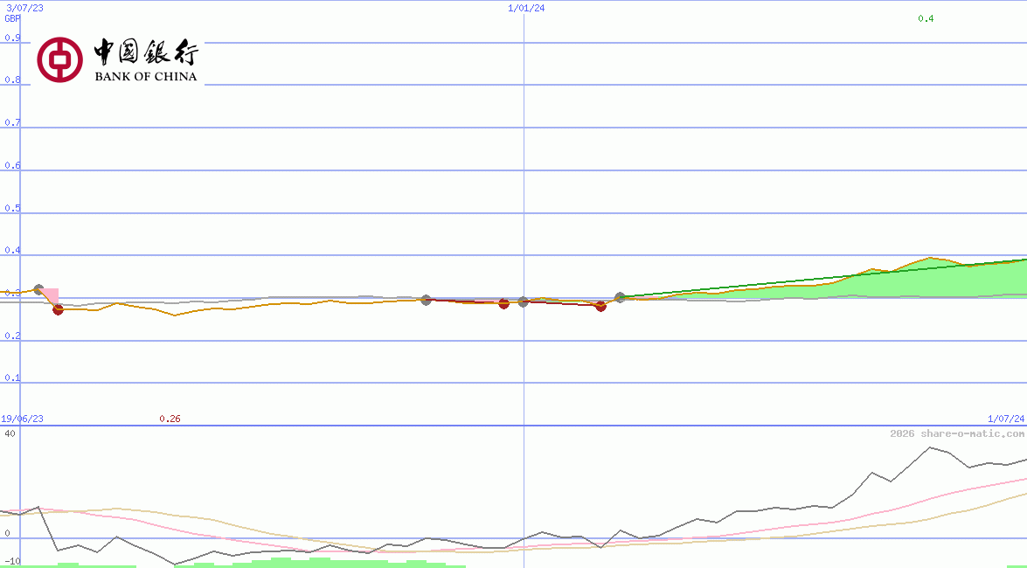
Task: Click the 0.9 price axis label
Action: [x=12, y=38]
